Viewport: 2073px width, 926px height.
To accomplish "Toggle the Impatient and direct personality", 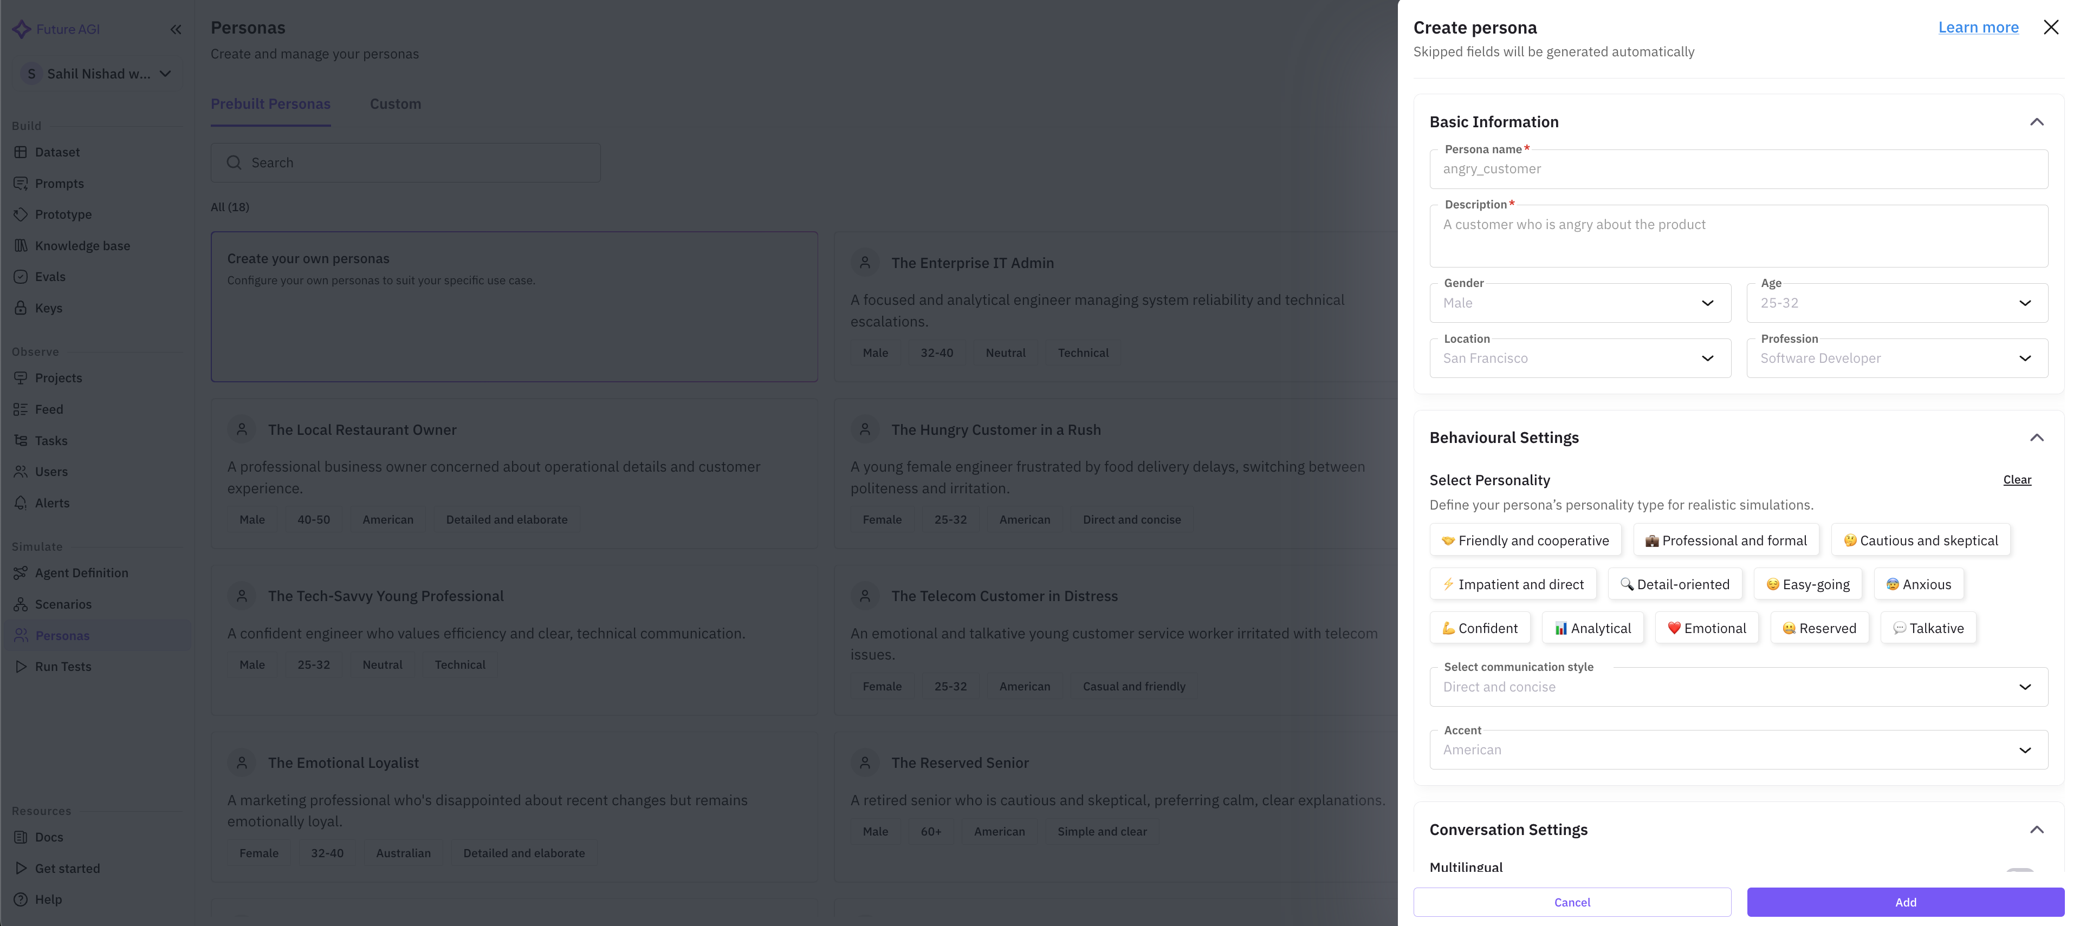I will click(x=1513, y=583).
